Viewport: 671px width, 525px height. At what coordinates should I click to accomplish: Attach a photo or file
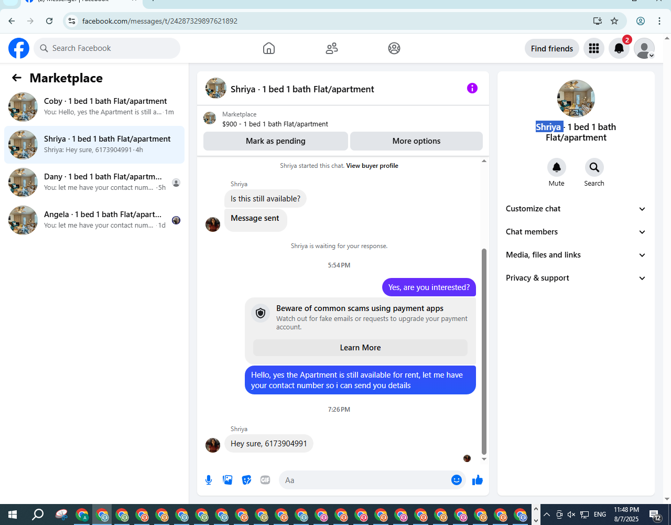pos(228,480)
